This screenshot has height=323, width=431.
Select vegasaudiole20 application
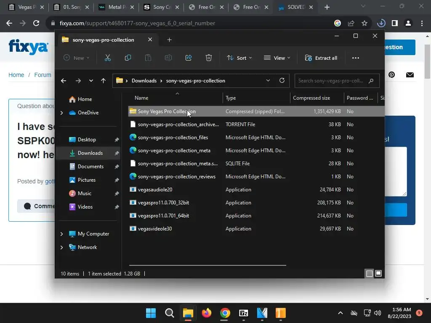(256, 190)
